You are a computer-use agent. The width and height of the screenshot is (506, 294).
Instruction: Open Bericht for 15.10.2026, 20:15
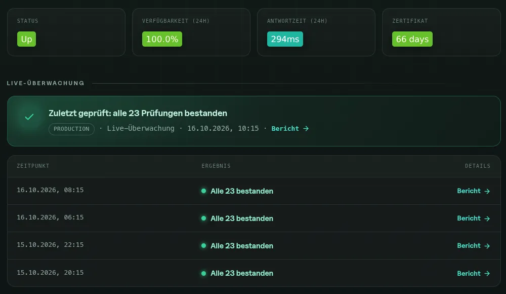point(474,273)
